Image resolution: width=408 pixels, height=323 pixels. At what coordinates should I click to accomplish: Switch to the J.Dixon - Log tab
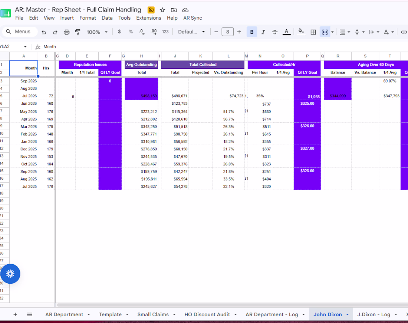click(x=374, y=314)
